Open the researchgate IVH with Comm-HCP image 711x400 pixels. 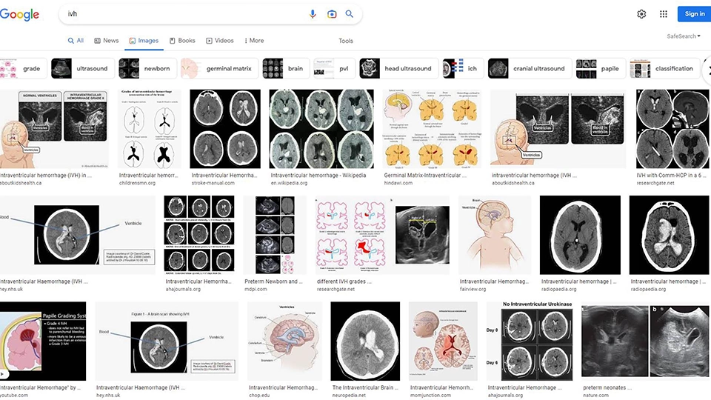[x=672, y=129]
